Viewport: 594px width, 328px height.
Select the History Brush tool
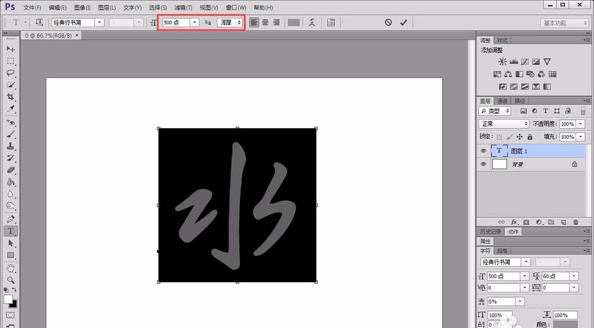[11, 158]
